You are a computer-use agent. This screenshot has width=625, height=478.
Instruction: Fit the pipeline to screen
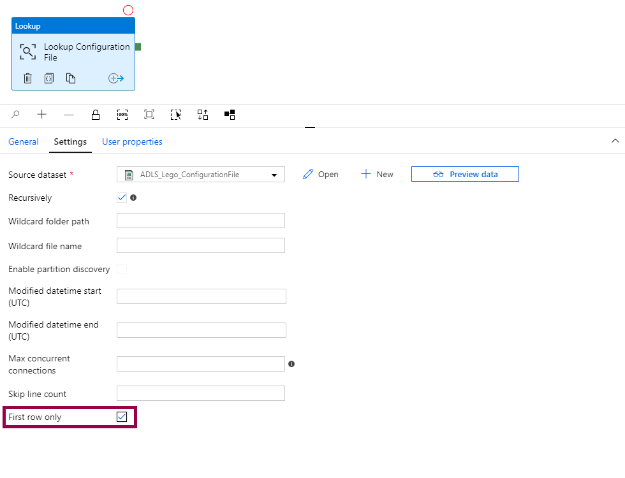[x=149, y=115]
